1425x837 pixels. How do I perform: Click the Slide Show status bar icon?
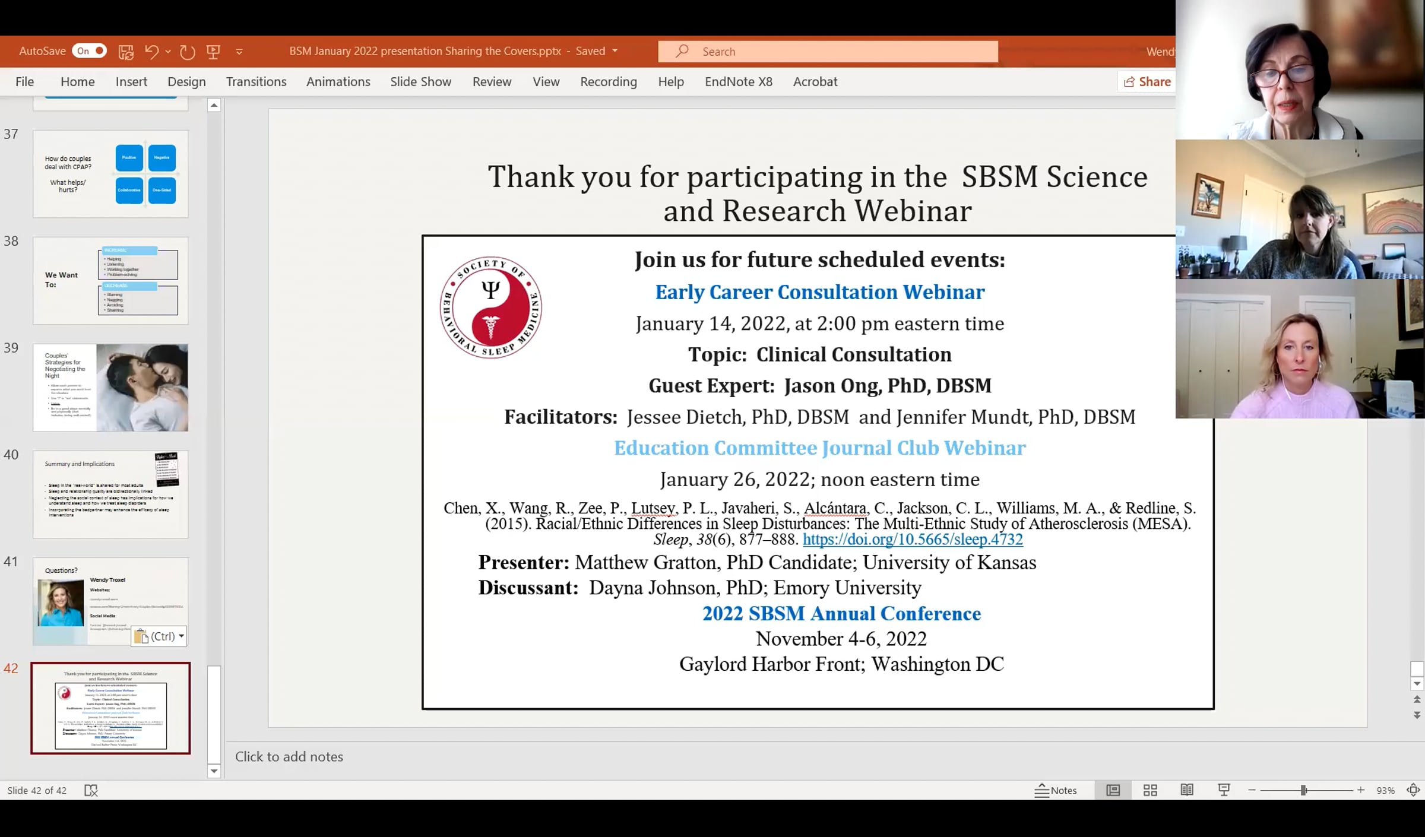coord(1224,790)
